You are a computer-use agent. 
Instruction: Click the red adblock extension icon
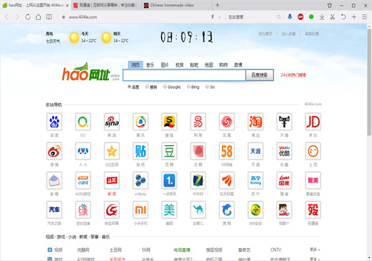[300, 17]
